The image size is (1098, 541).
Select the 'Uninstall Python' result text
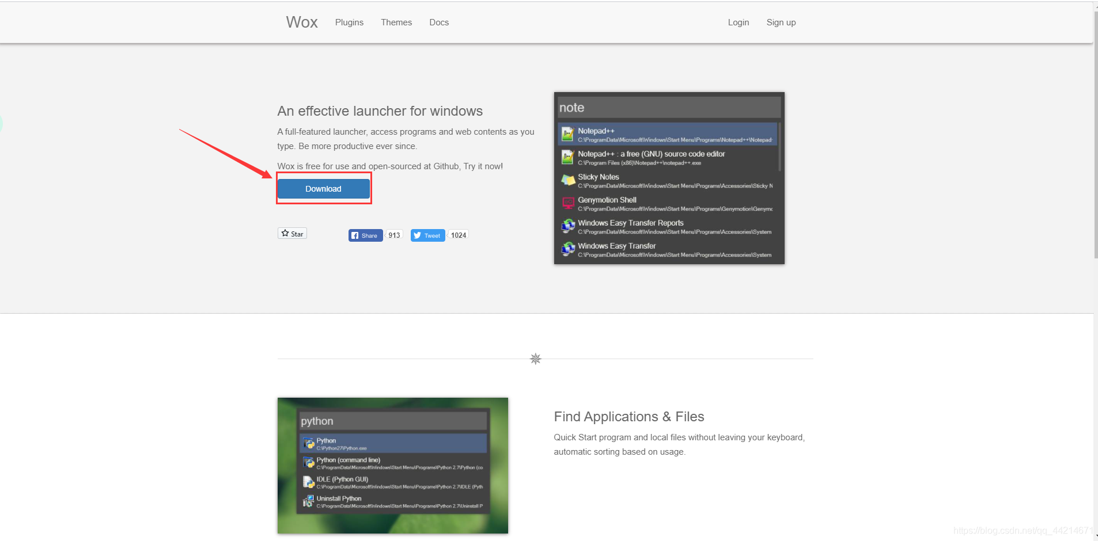339,498
